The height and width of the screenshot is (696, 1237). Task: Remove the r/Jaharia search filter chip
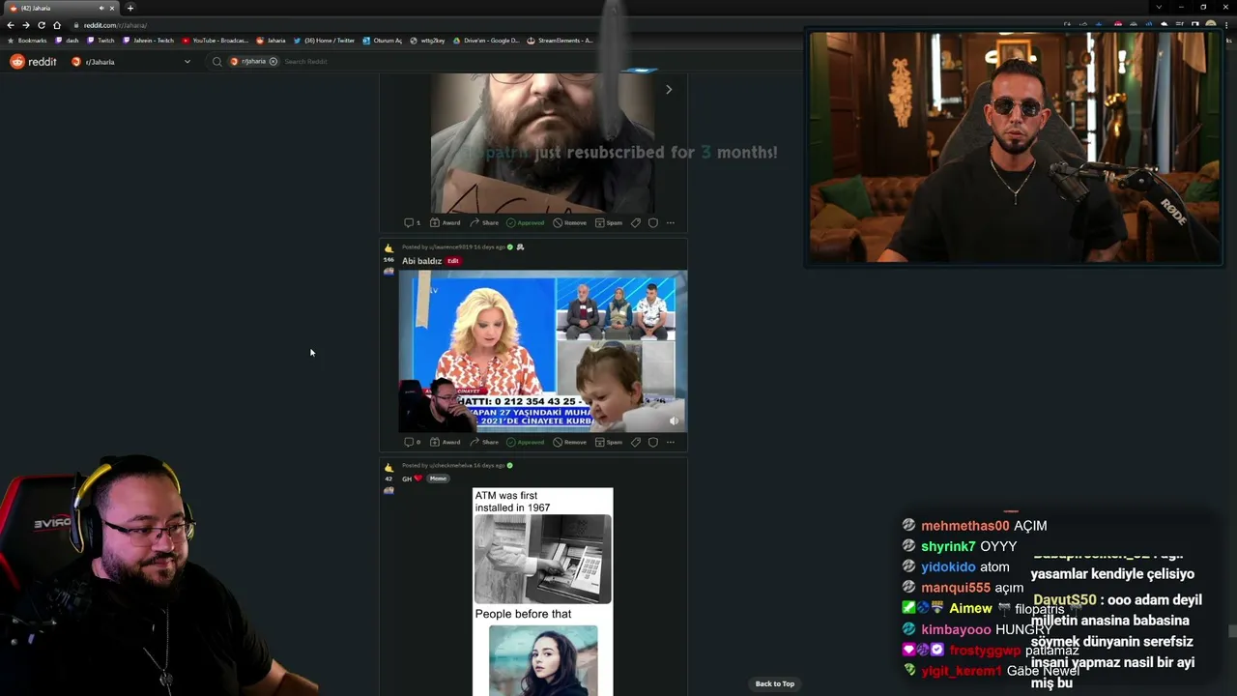pos(273,62)
